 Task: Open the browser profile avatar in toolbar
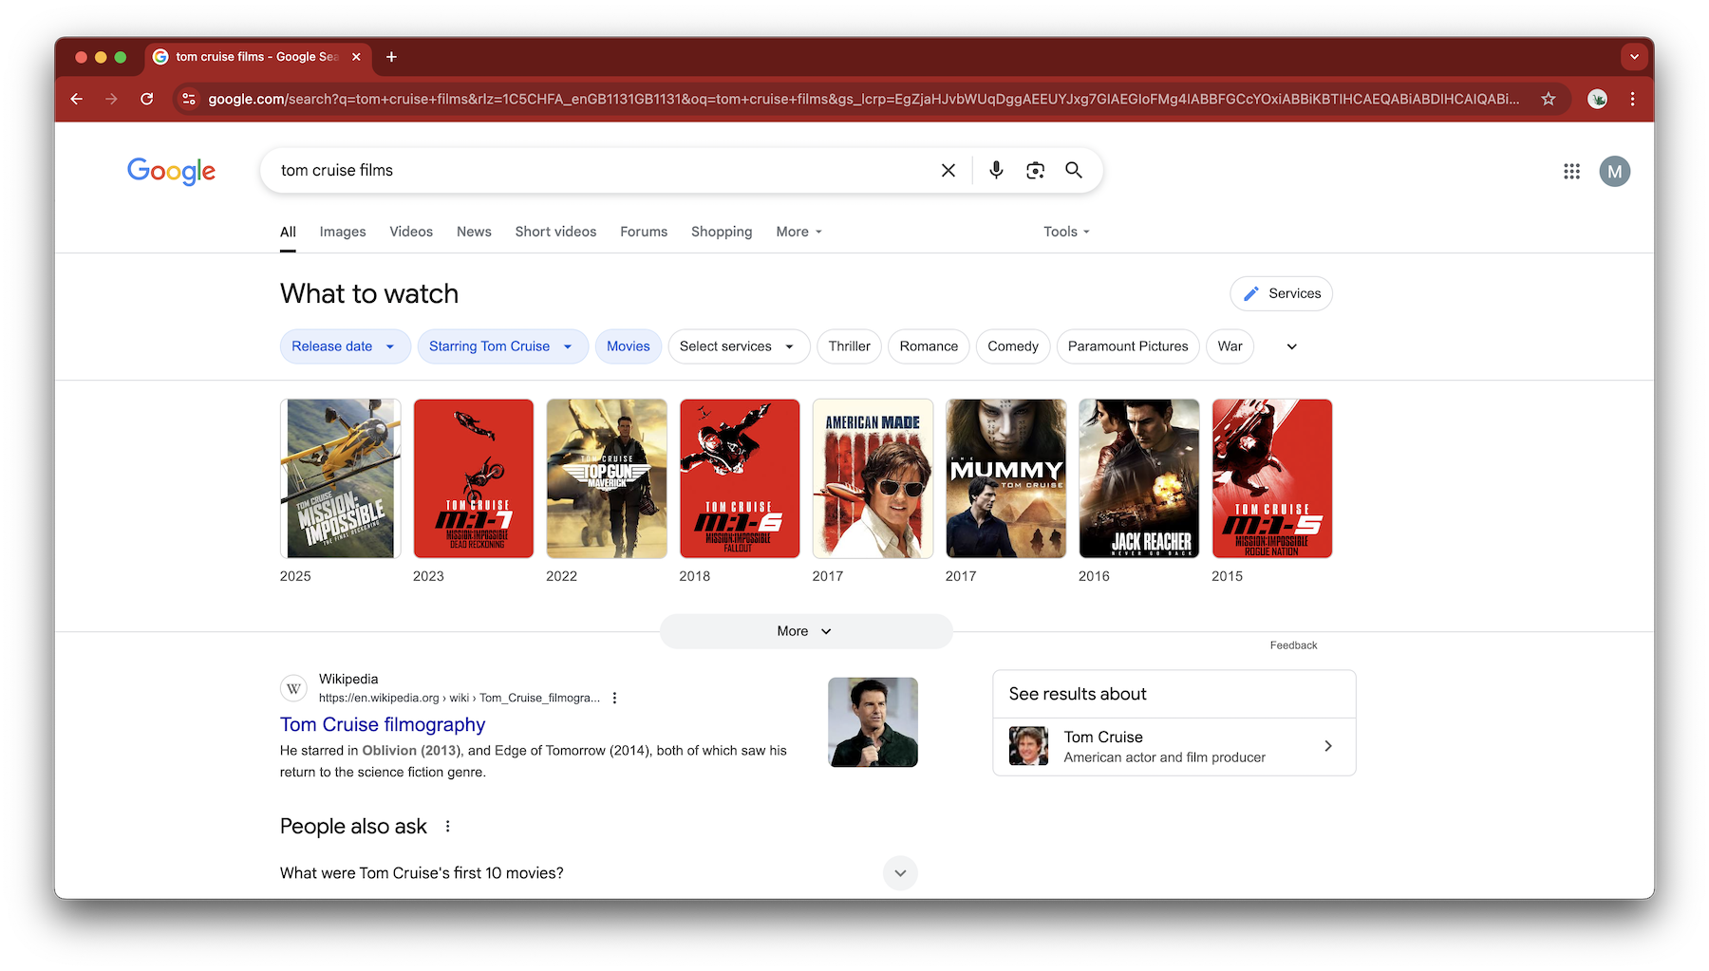(x=1598, y=99)
